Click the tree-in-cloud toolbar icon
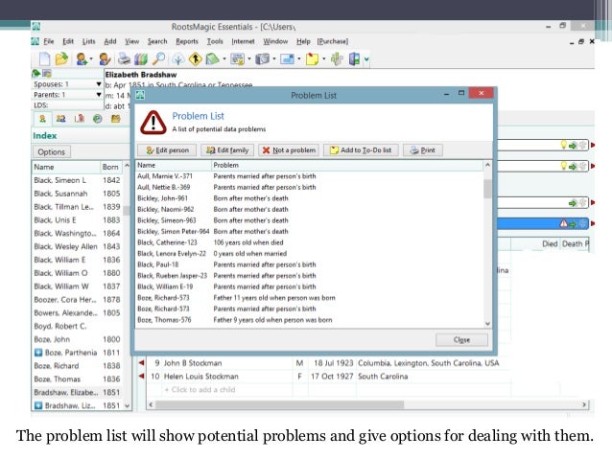The height and width of the screenshot is (459, 612). pos(178,58)
